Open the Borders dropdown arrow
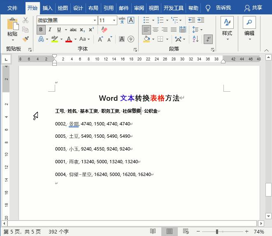The height and width of the screenshot is (236, 272). tap(167, 39)
